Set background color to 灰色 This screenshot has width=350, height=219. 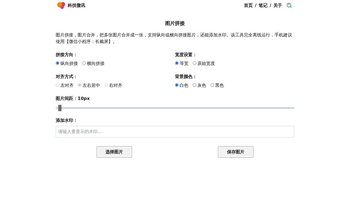[x=194, y=85]
